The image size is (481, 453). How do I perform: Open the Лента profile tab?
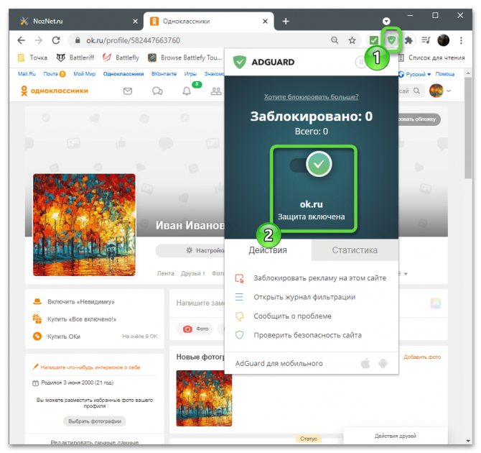point(165,273)
